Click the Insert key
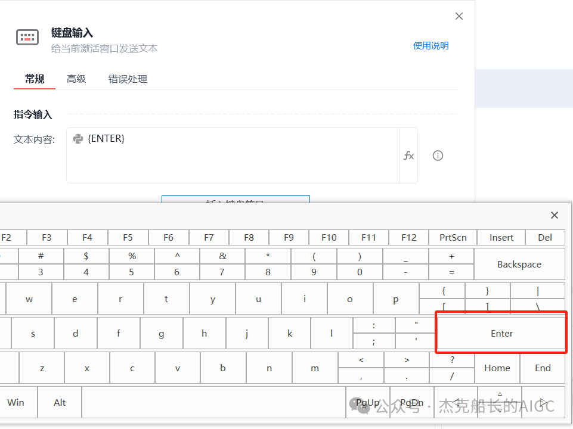The image size is (573, 429). click(501, 237)
